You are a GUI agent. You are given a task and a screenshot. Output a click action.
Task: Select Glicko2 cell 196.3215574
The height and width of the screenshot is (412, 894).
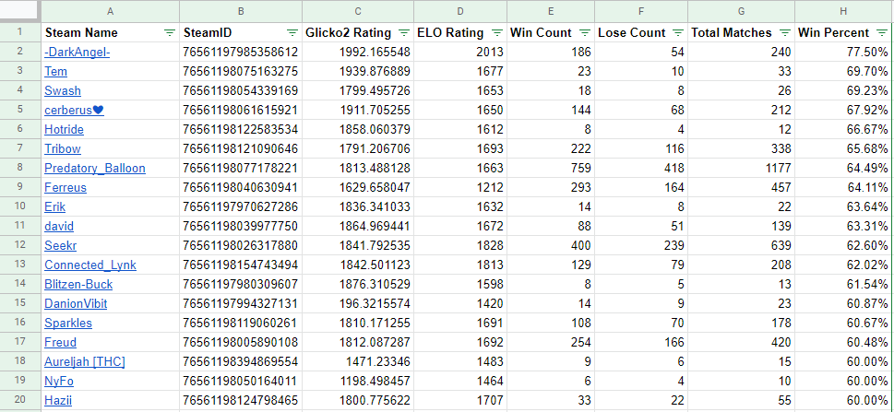[x=358, y=304]
